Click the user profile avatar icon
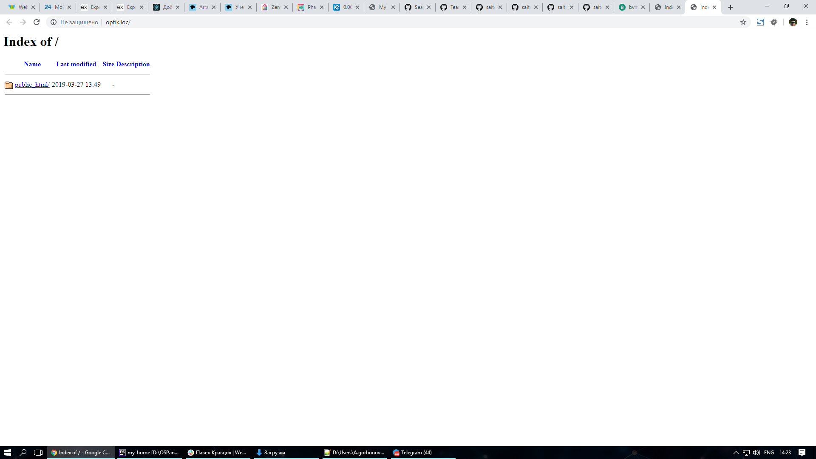This screenshot has width=816, height=459. [793, 22]
